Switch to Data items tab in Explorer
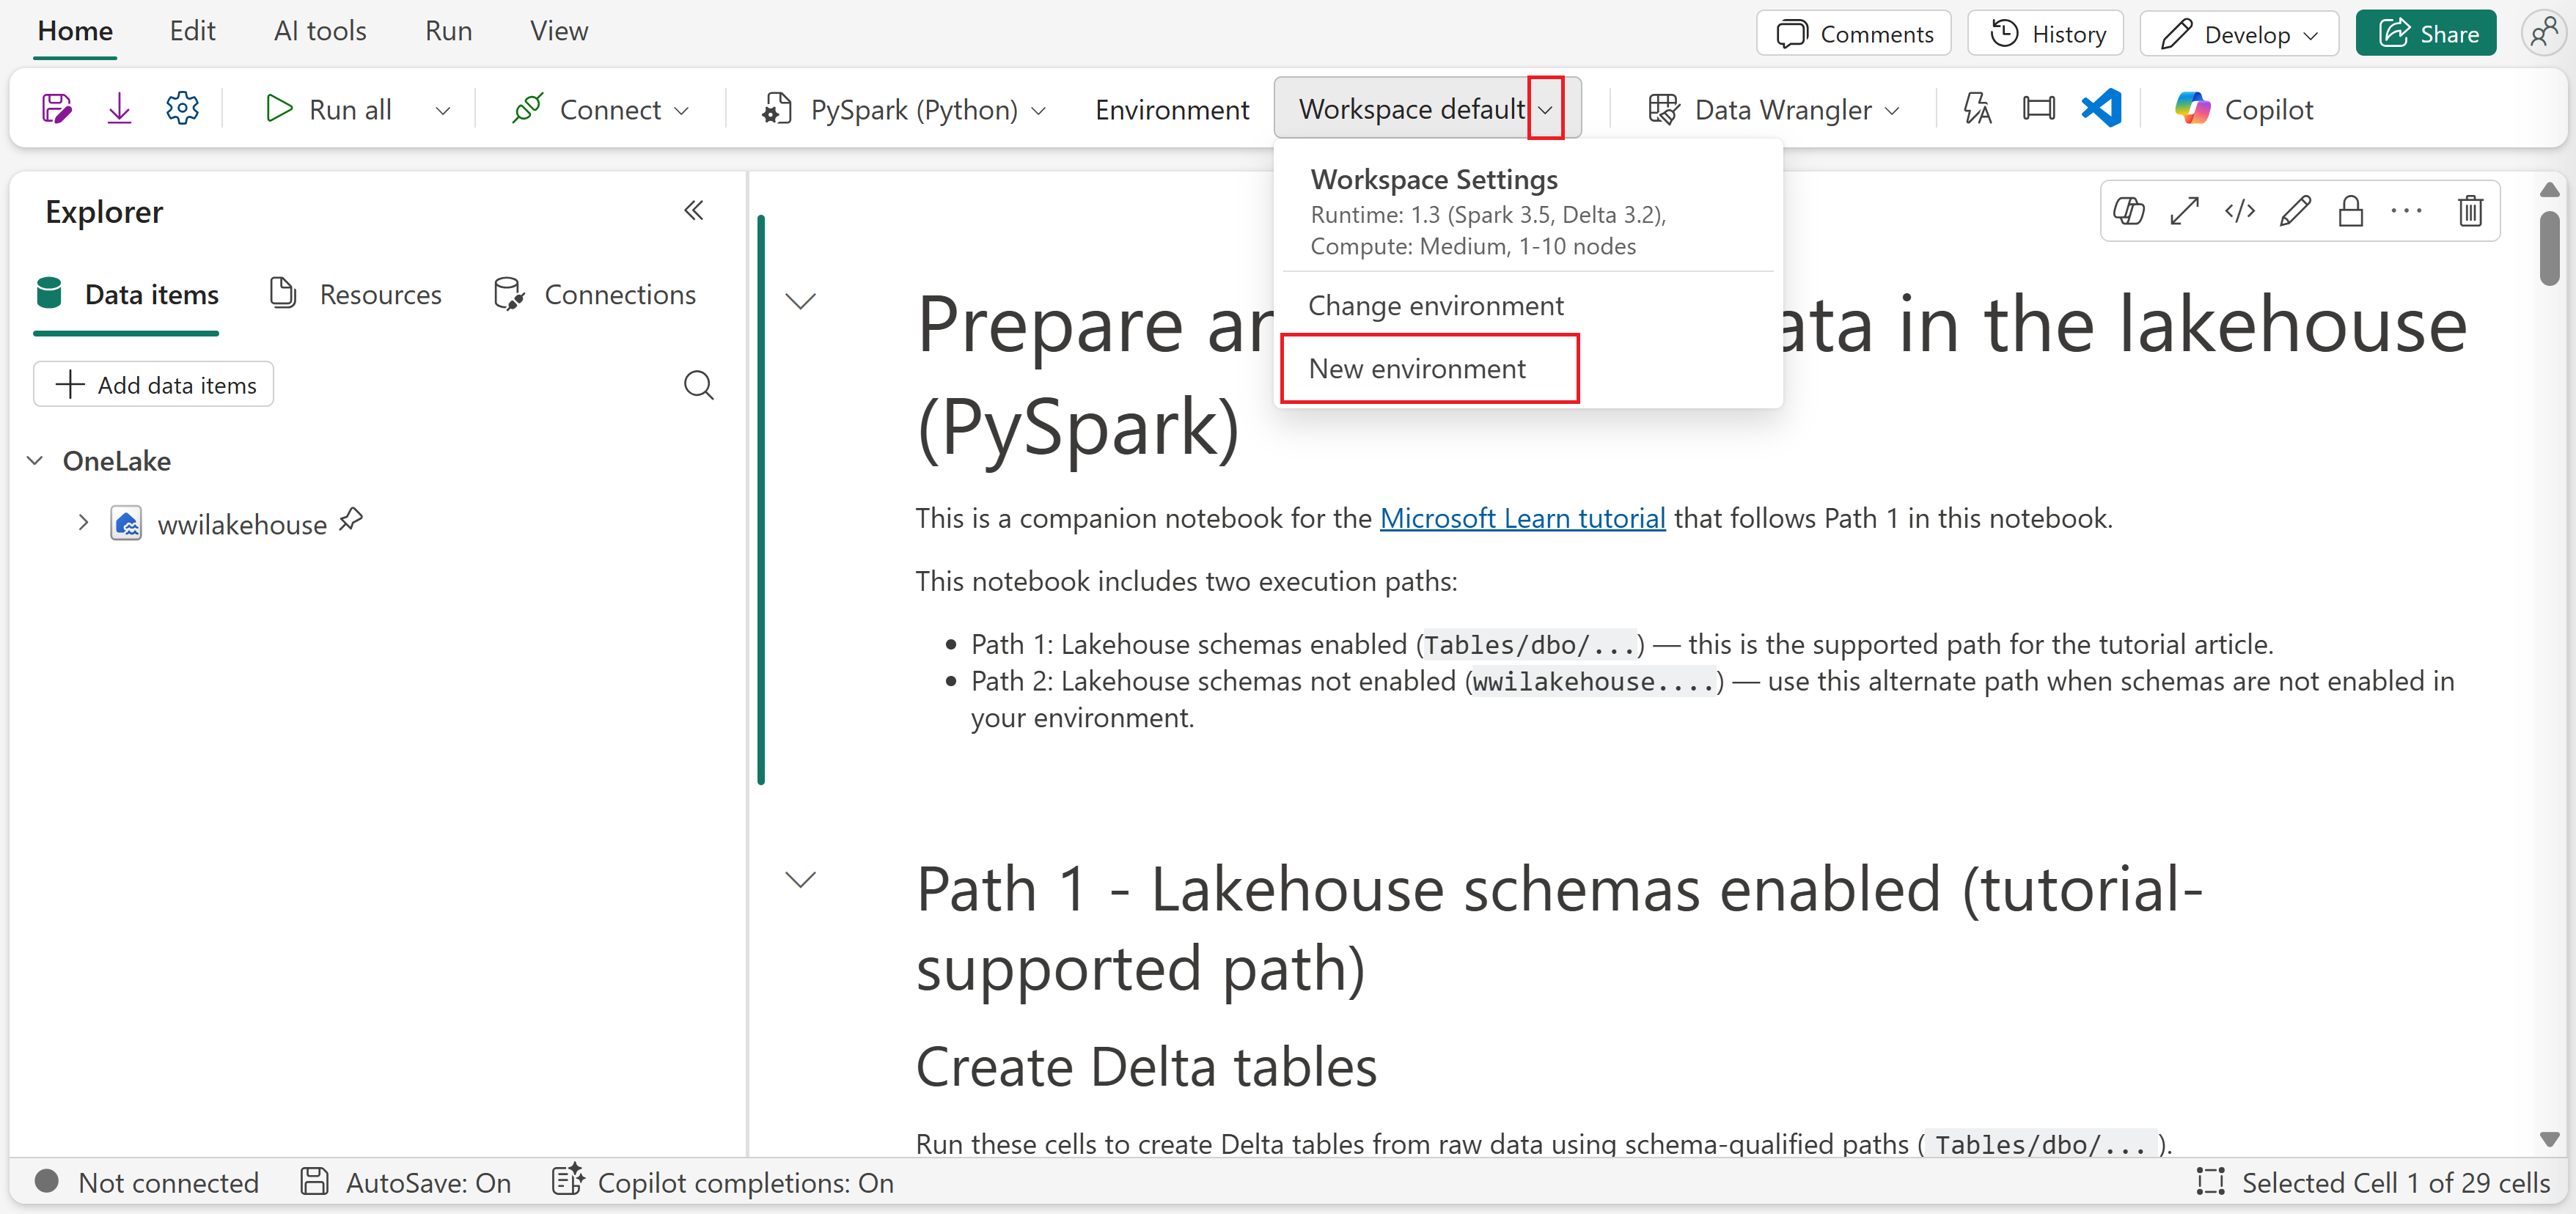The image size is (2576, 1214). click(127, 295)
